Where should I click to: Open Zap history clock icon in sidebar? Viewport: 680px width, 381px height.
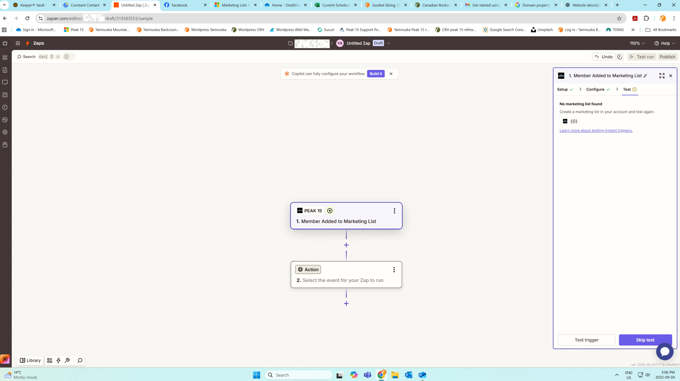(x=5, y=108)
